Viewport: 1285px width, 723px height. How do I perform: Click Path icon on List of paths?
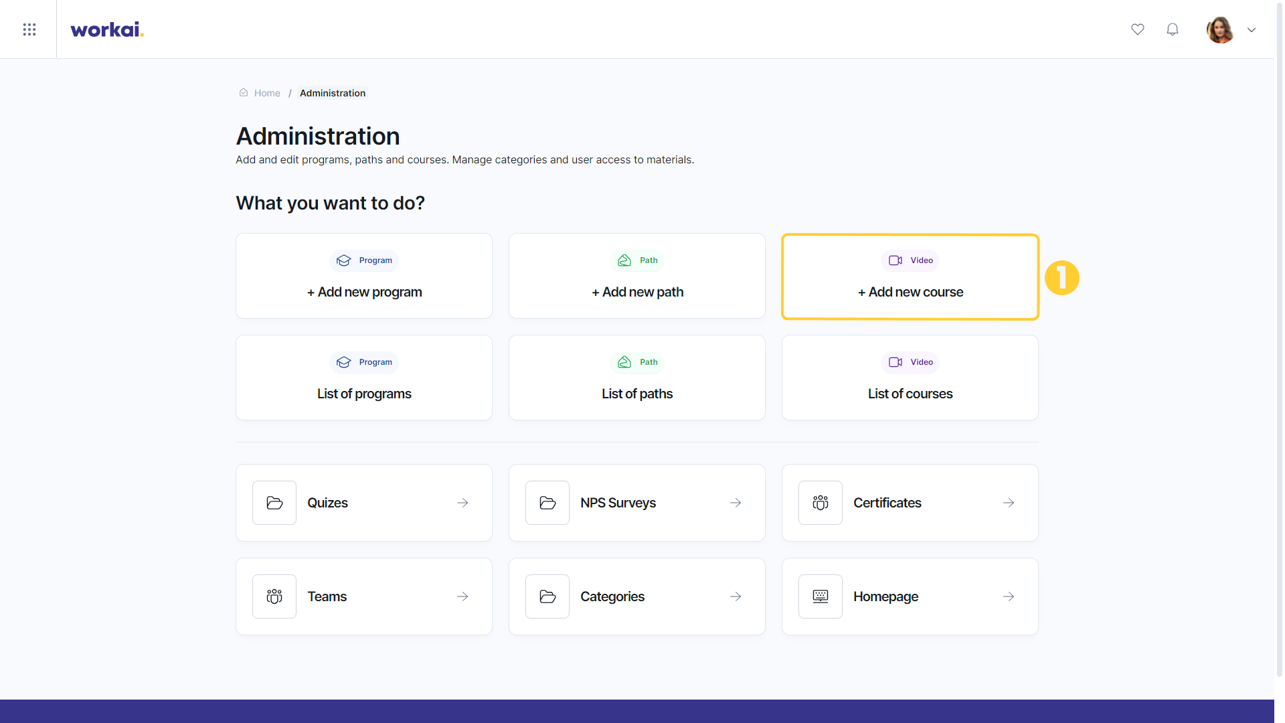(x=624, y=362)
